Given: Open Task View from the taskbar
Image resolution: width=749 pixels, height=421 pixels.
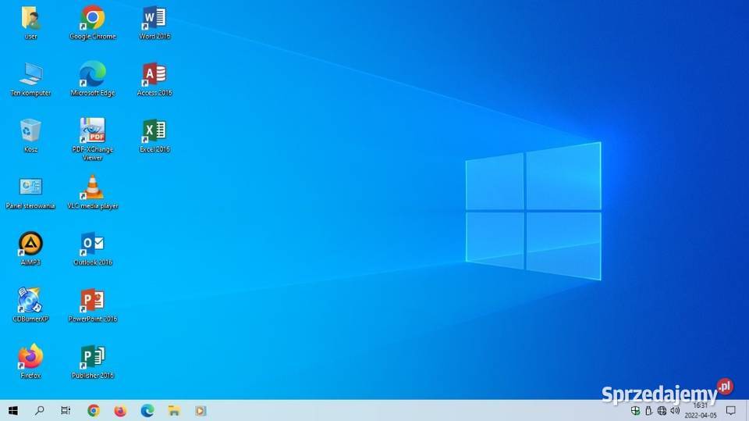Looking at the screenshot, I should [66, 411].
